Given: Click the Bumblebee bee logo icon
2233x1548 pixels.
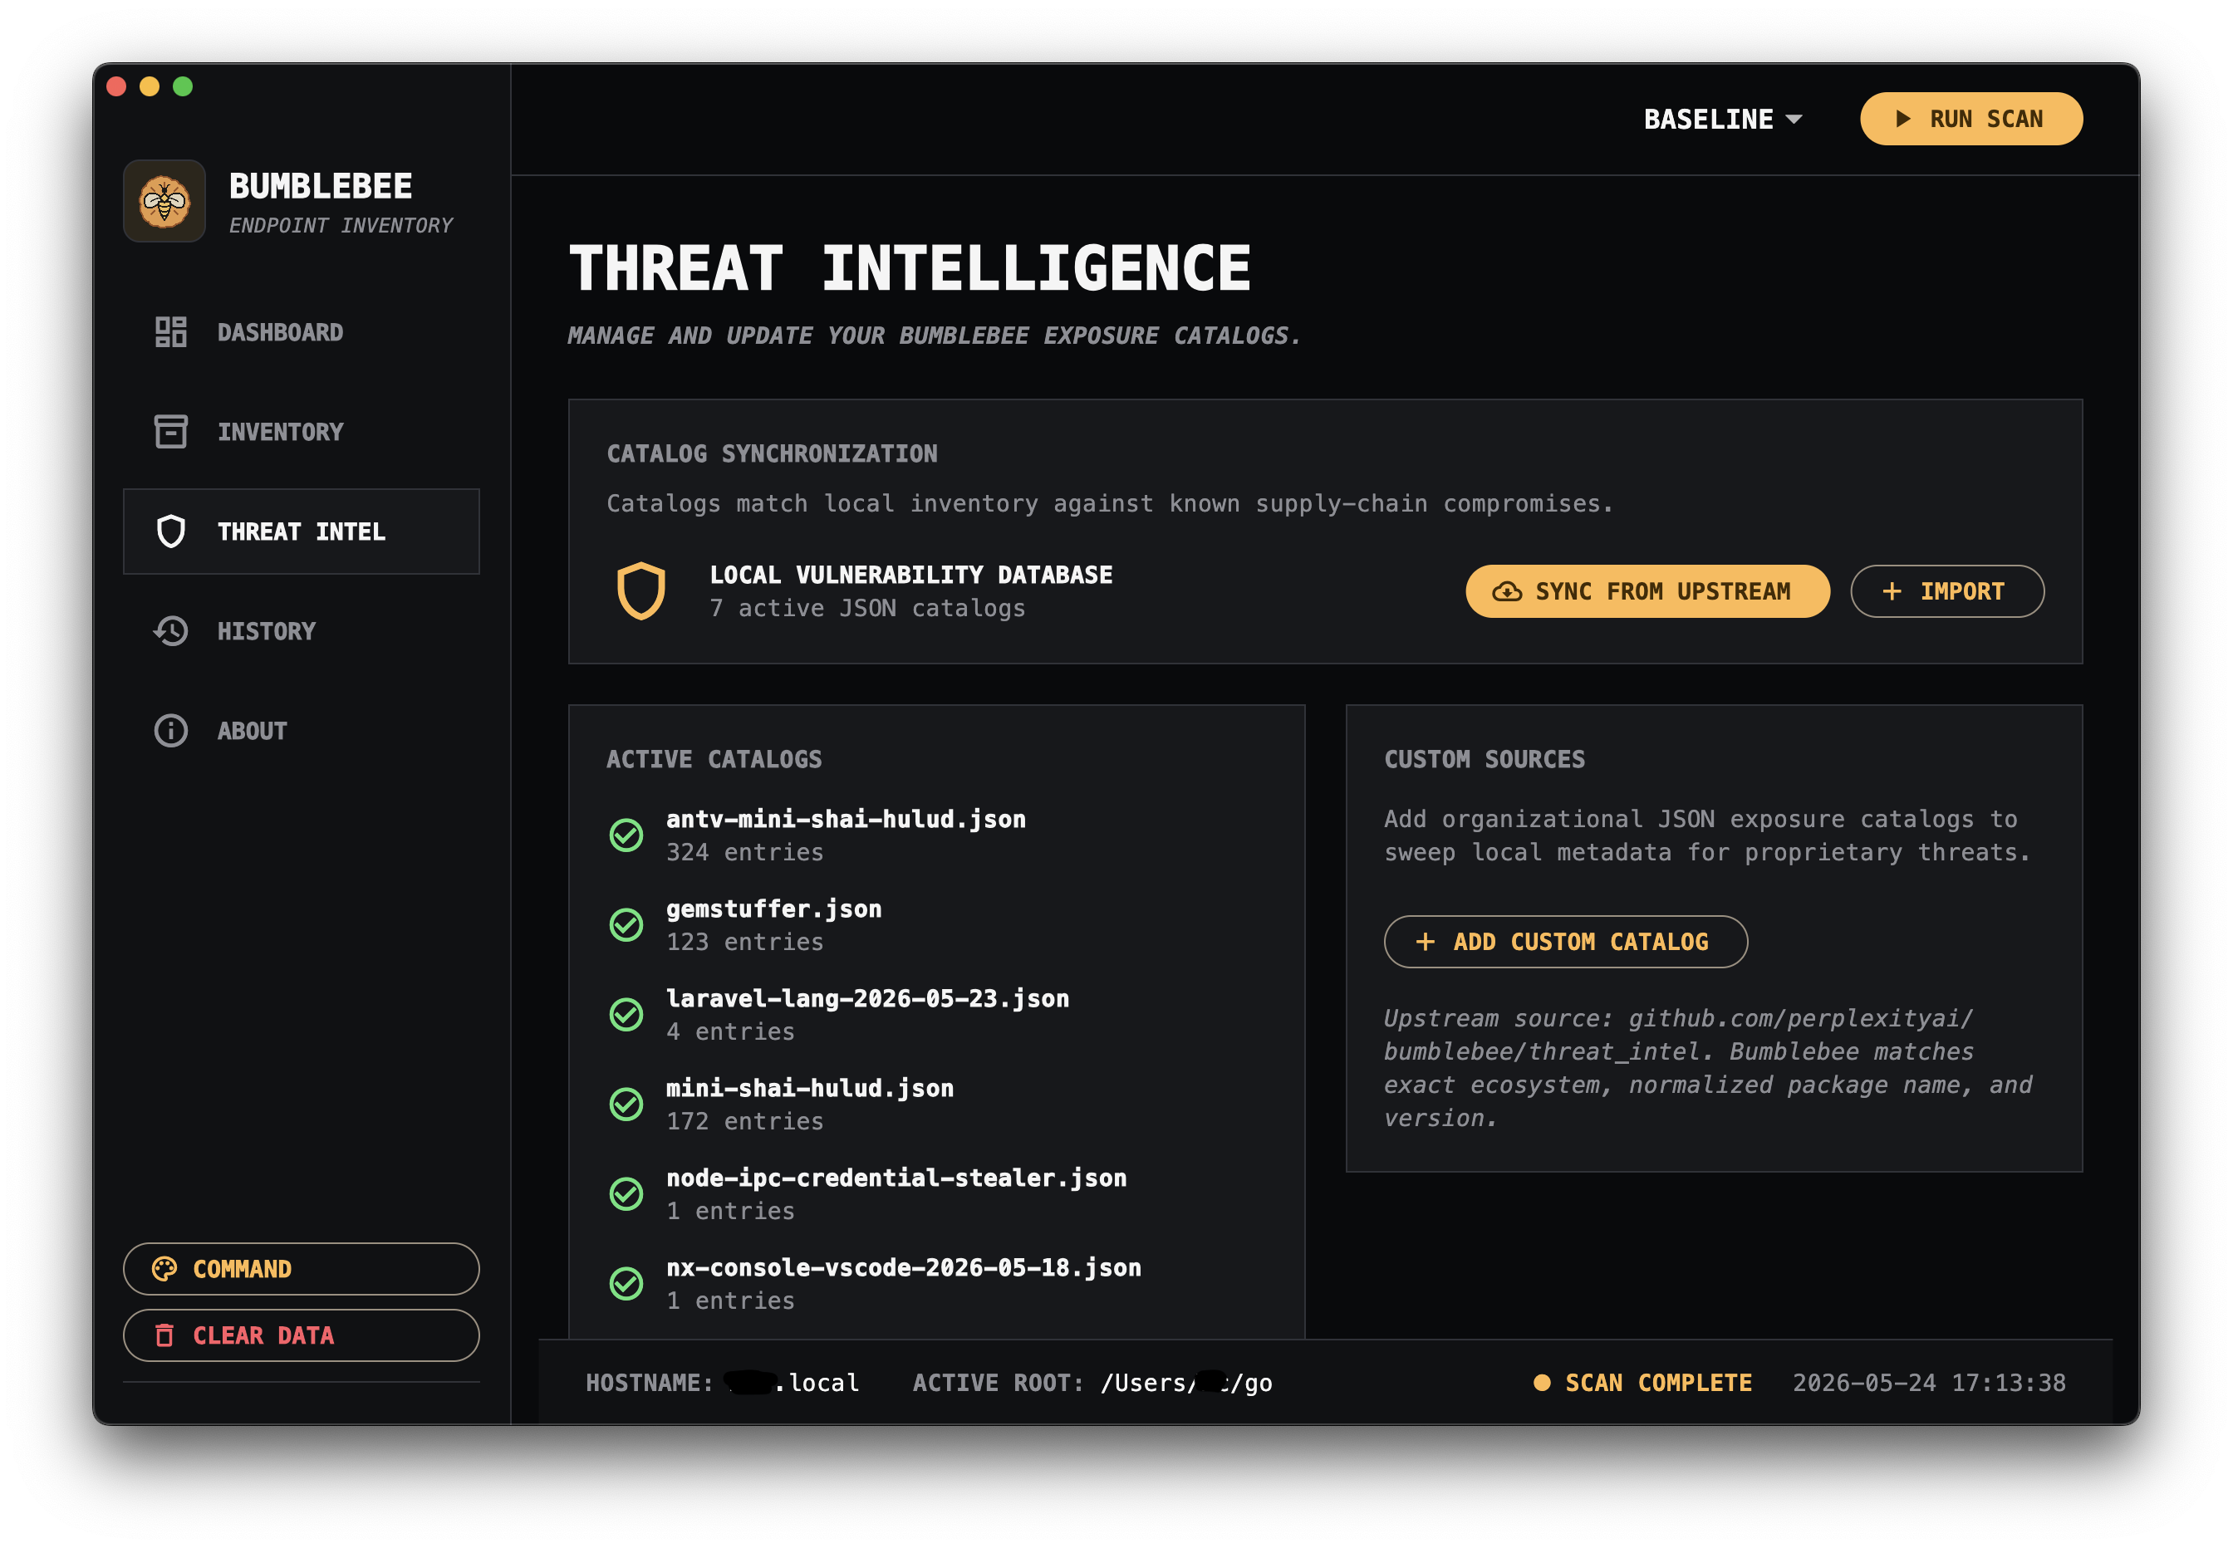Looking at the screenshot, I should [x=164, y=201].
